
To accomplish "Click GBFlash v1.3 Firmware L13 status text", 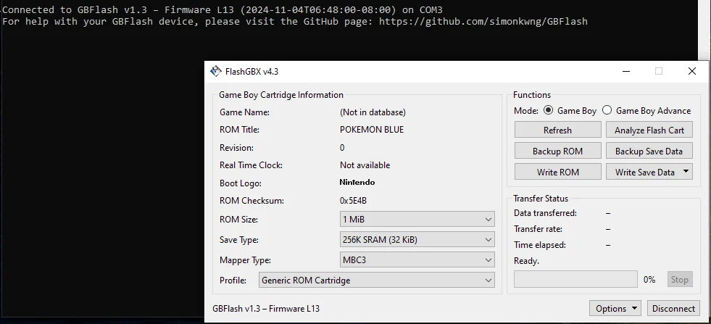I will [x=266, y=309].
